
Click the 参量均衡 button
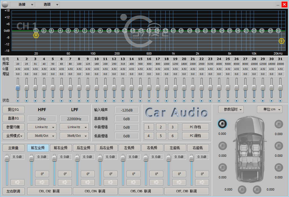14,127
